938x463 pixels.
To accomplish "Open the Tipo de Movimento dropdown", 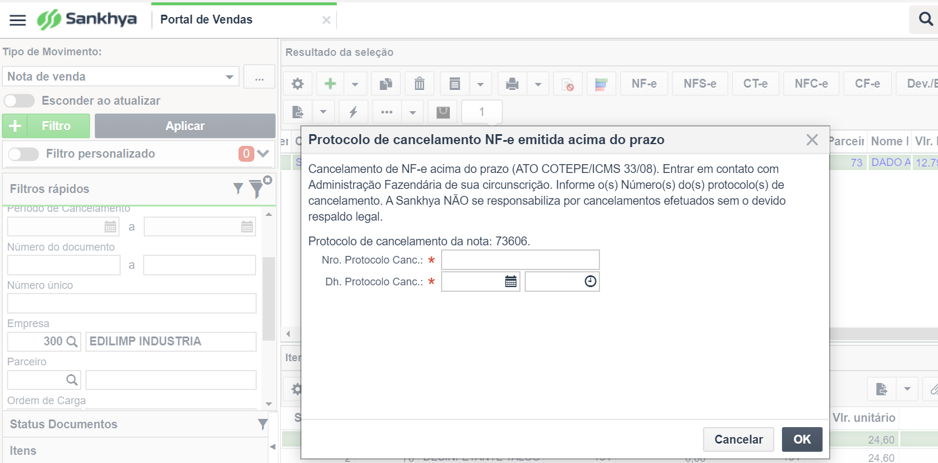I will tap(230, 77).
